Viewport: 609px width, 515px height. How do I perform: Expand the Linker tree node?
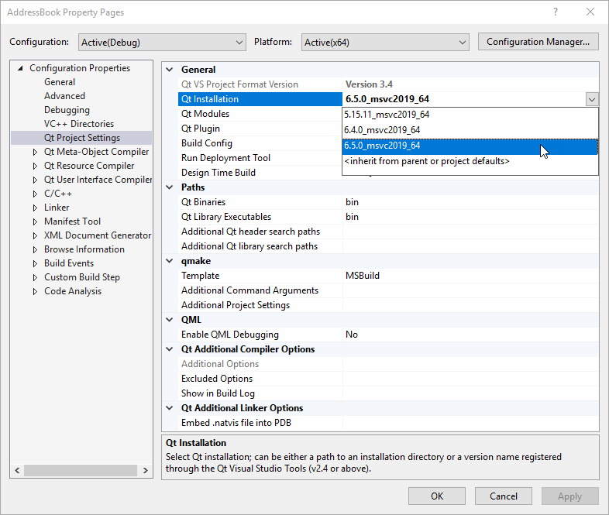tap(35, 208)
